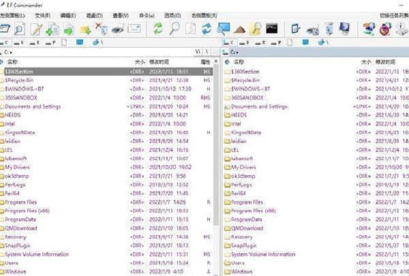Open the 左侧面板(L) menu
This screenshot has height=276, width=409.
pos(12,16)
